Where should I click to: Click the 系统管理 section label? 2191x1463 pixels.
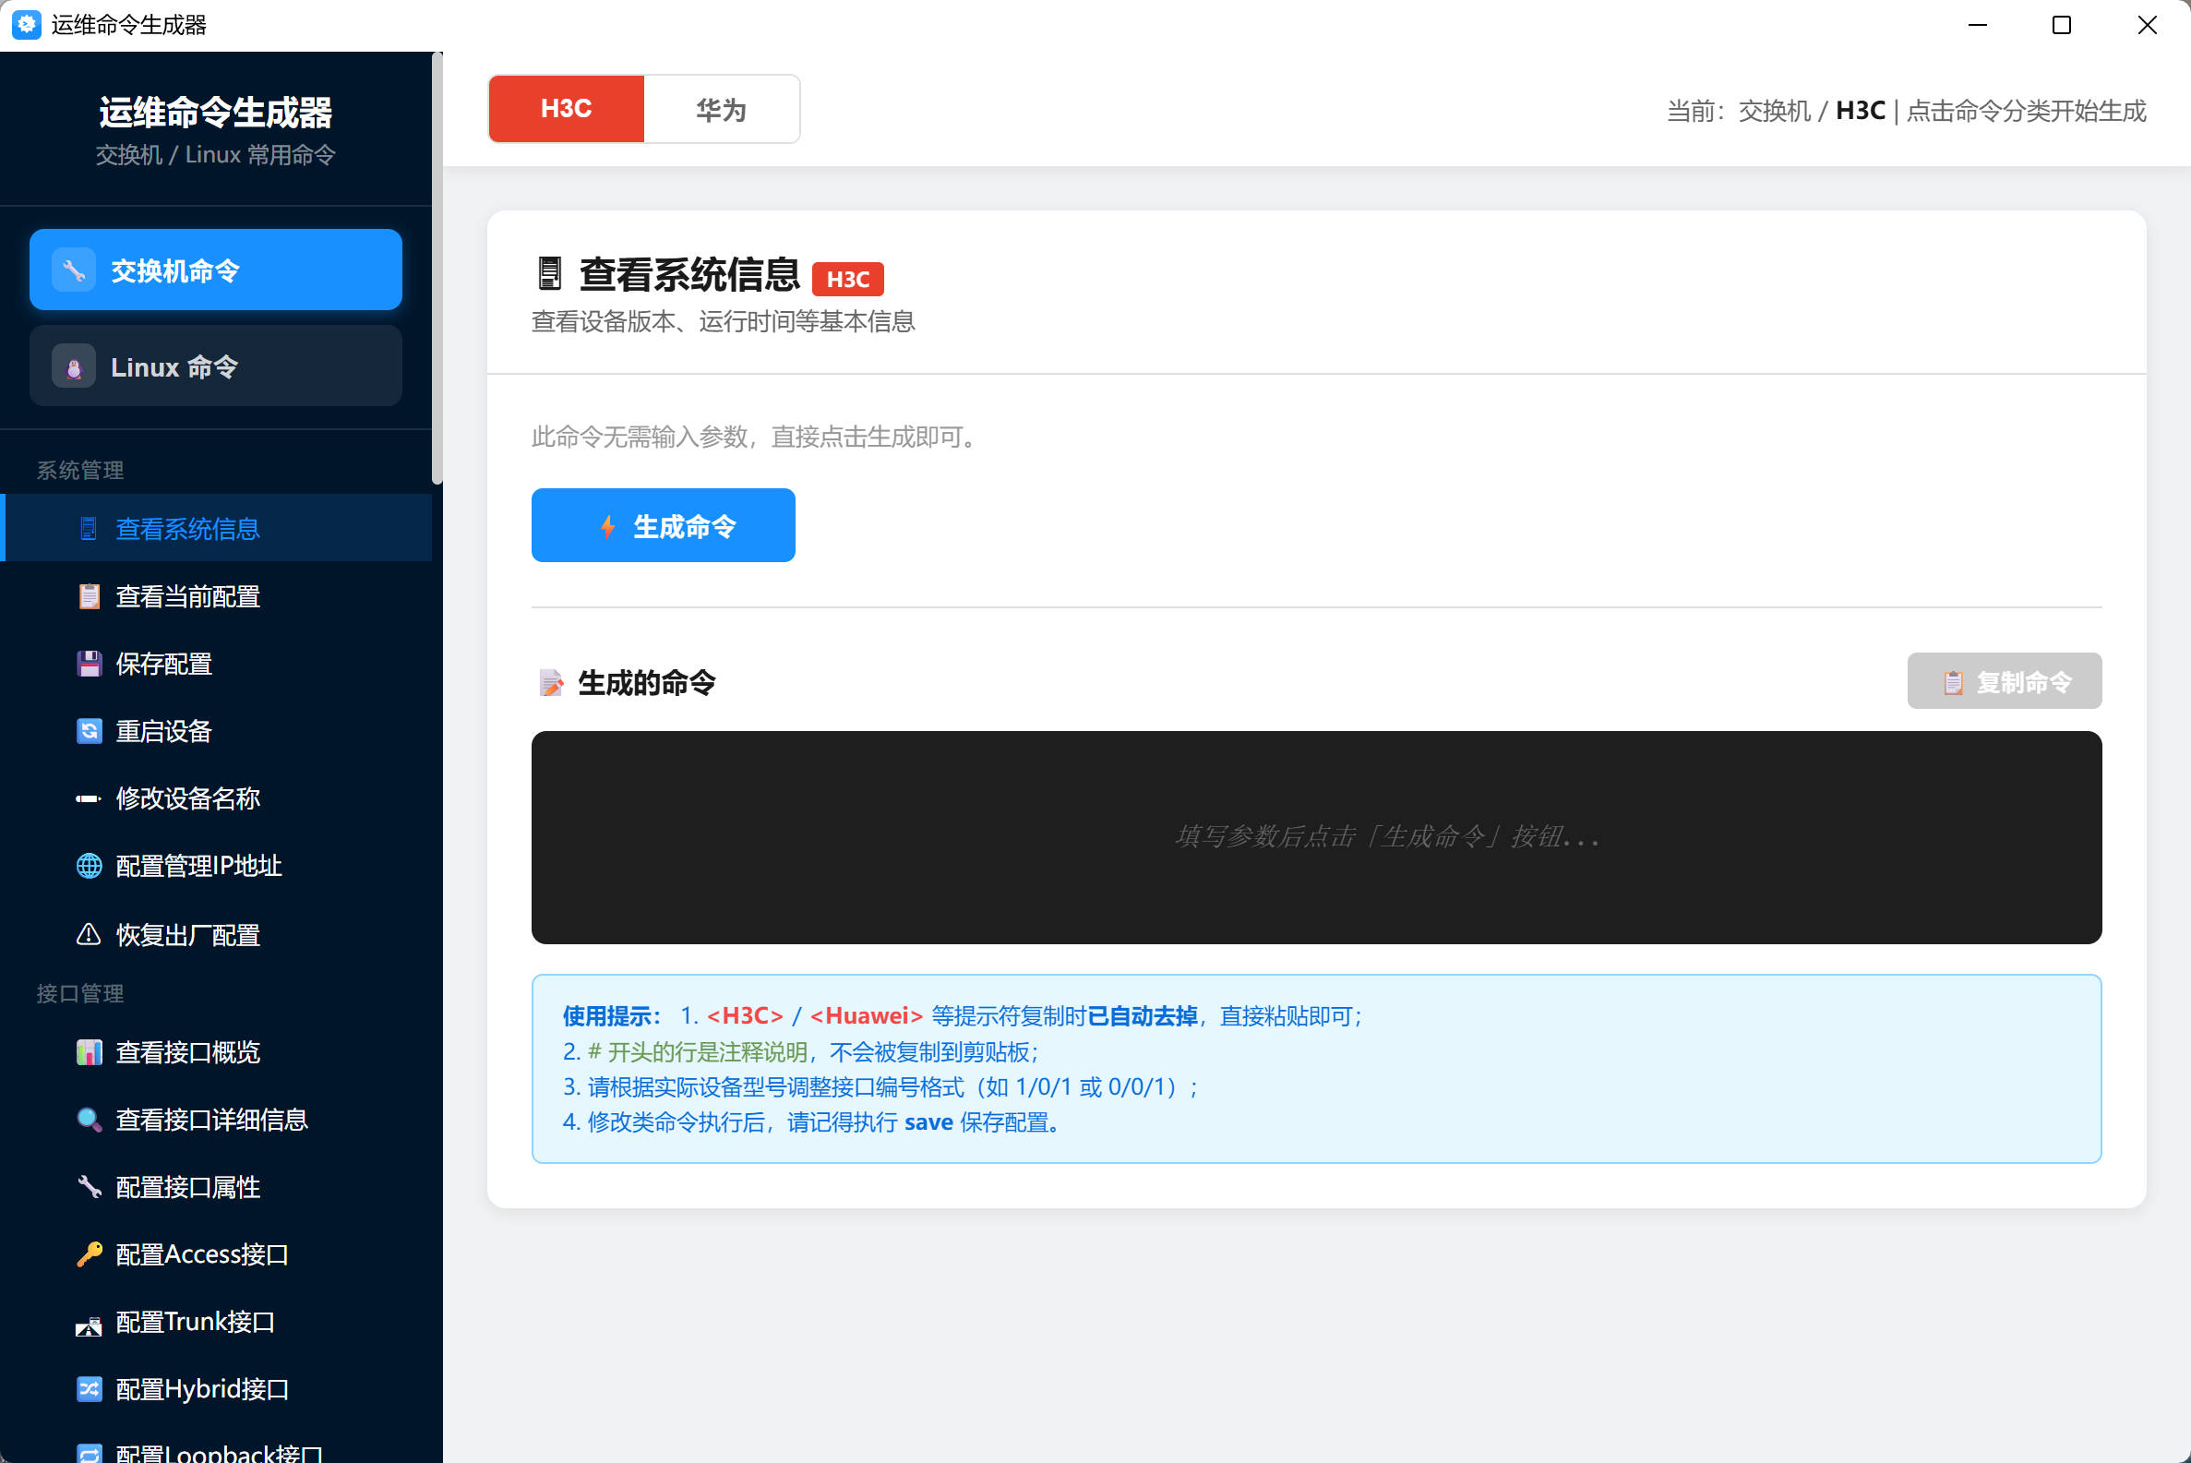(80, 470)
